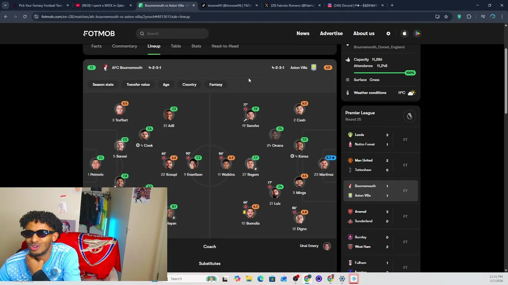Click Truffert player name
The width and height of the screenshot is (508, 285).
click(x=120, y=120)
